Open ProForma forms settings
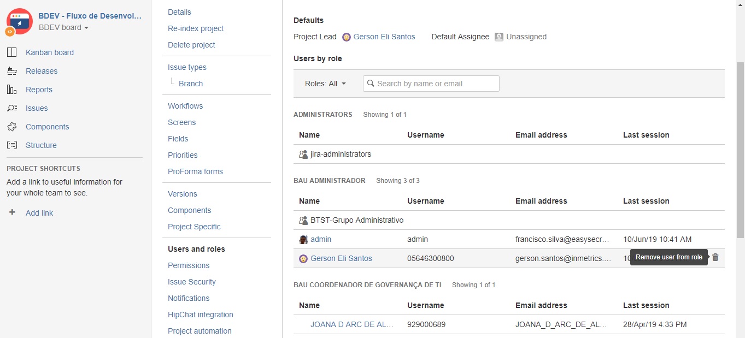This screenshot has width=745, height=338. [x=195, y=171]
